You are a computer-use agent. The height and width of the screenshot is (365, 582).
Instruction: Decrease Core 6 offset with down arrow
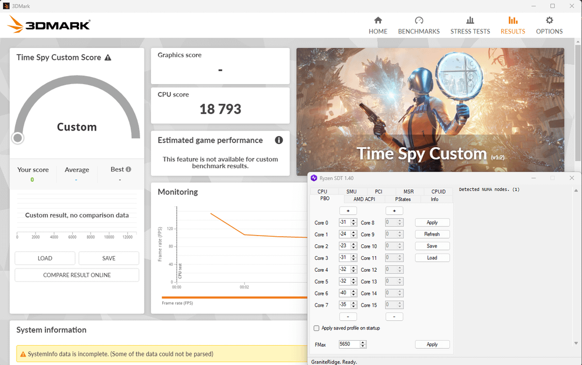[354, 295]
